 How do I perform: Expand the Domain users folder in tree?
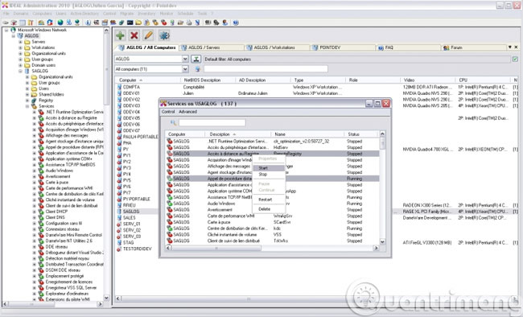pos(20,65)
